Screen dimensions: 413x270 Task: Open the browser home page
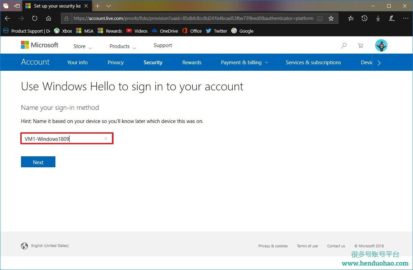tap(49, 18)
